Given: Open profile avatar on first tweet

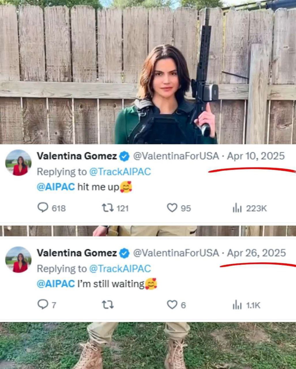Looking at the screenshot, I should coord(18,163).
